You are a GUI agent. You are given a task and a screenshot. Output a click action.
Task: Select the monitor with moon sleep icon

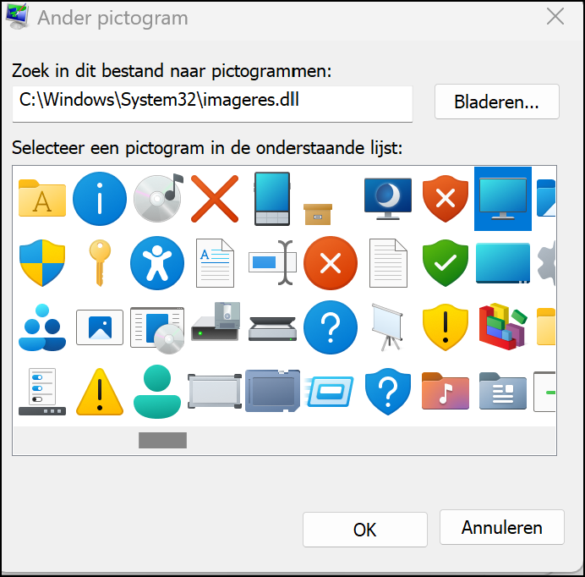coord(388,199)
